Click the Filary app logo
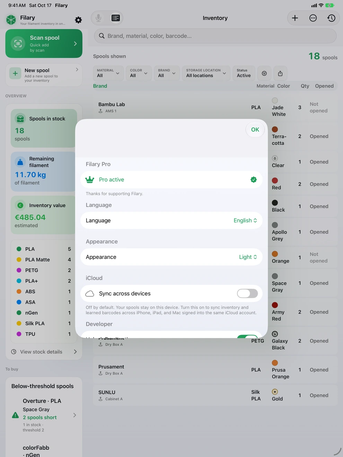The image size is (343, 457). coord(11,20)
